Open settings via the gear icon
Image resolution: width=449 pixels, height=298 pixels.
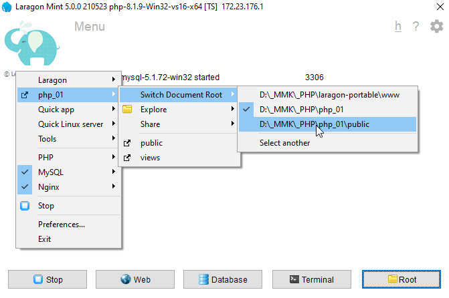[436, 27]
